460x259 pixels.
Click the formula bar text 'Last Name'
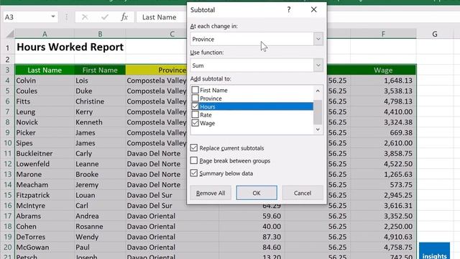159,17
